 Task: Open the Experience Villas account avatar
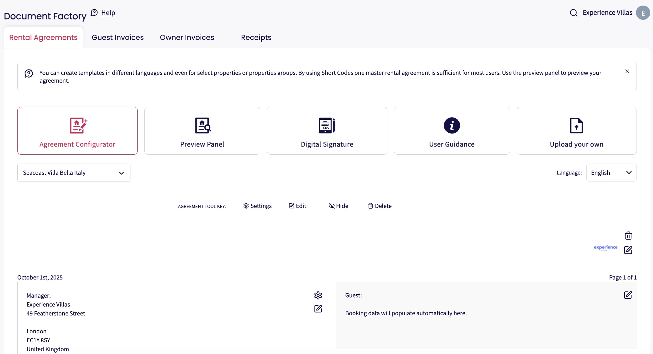click(x=643, y=13)
